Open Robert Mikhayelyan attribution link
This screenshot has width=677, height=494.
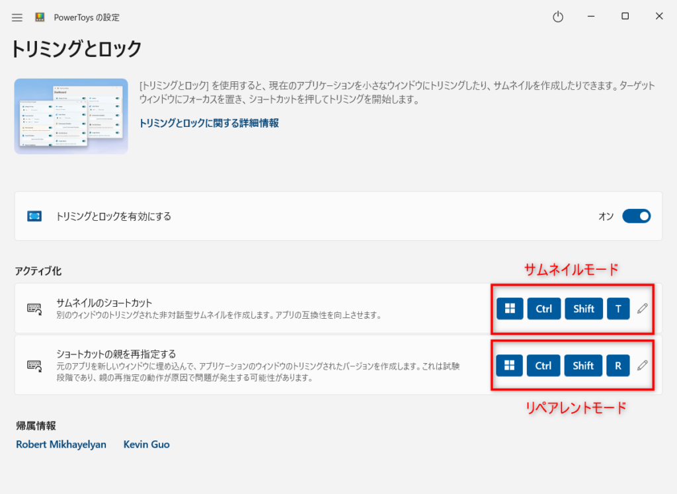click(61, 444)
